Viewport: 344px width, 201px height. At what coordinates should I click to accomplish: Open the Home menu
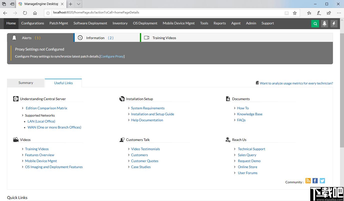click(11, 23)
